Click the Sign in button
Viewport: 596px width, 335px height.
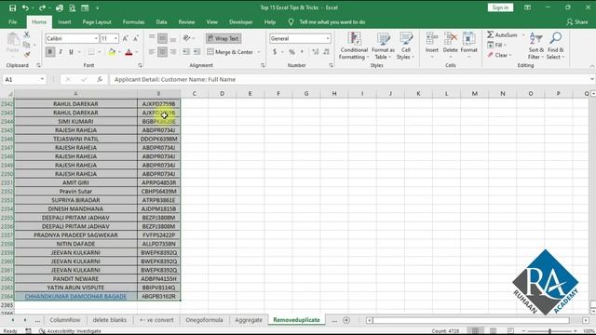500,7
